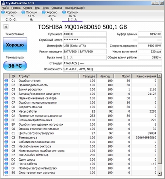Select raw value 39034 for load cycles
Viewport: 165px width, 179px height.
(x=152, y=133)
